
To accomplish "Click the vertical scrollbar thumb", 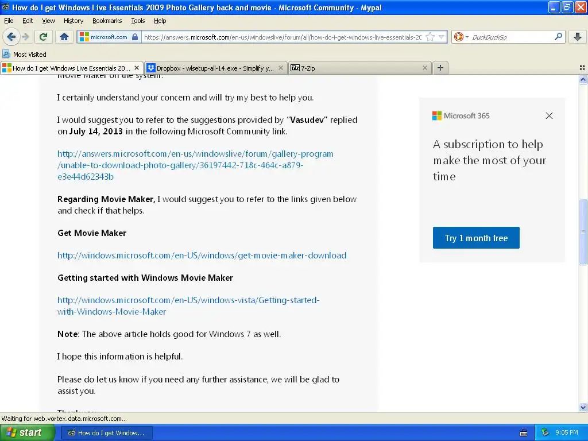I will coord(583,232).
